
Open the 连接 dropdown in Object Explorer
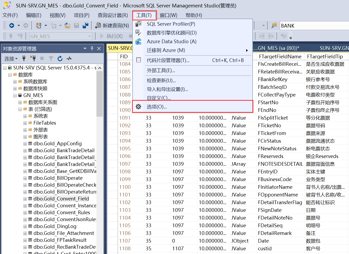tap(11, 59)
